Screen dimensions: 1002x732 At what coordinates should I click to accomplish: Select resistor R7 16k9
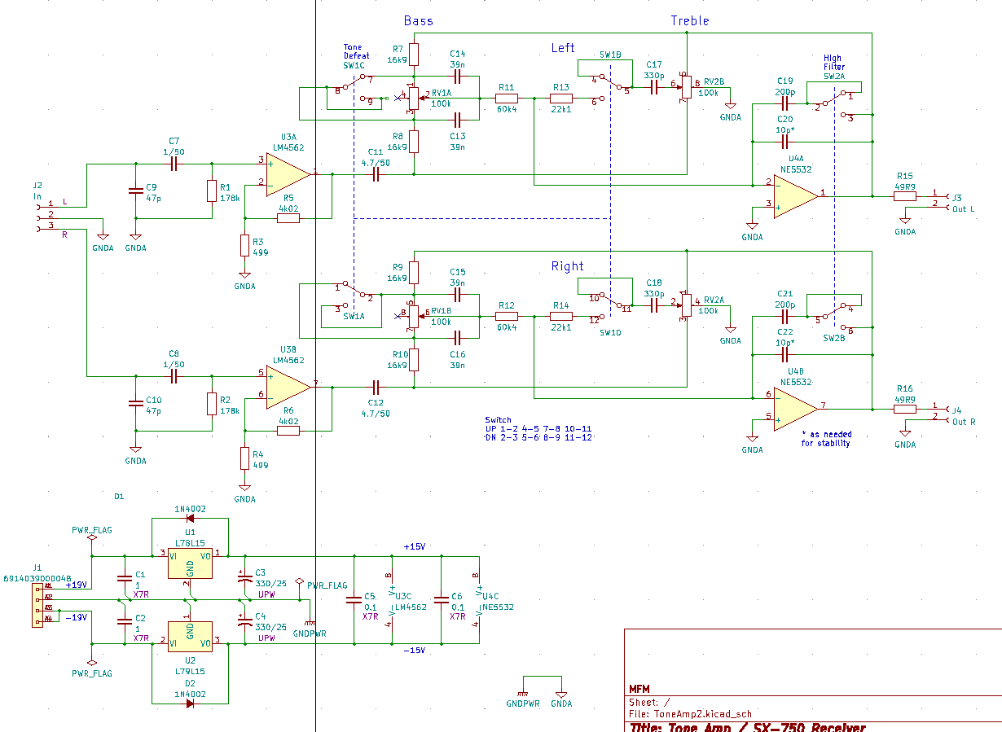tap(414, 55)
